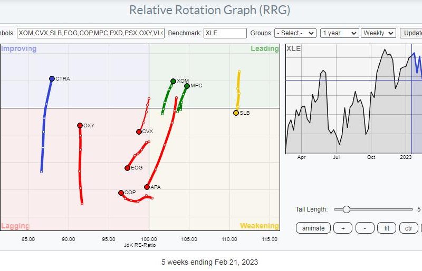
Task: Select the OXY data point
Action: [80, 125]
